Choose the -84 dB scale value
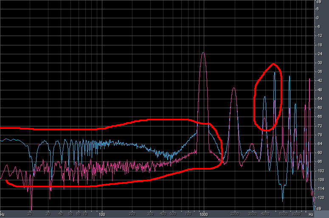Viewport: 329px width, 218px height. [319, 144]
